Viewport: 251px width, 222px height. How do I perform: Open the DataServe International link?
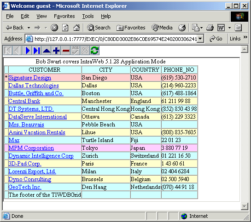click(38, 117)
